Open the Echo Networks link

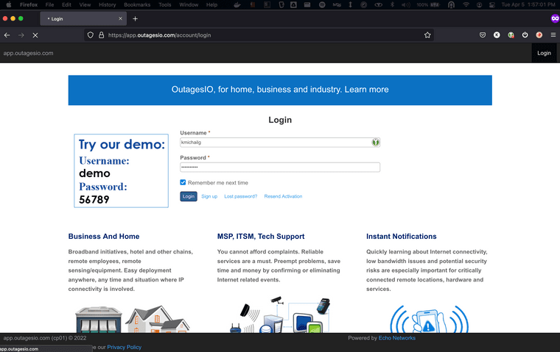coord(396,338)
